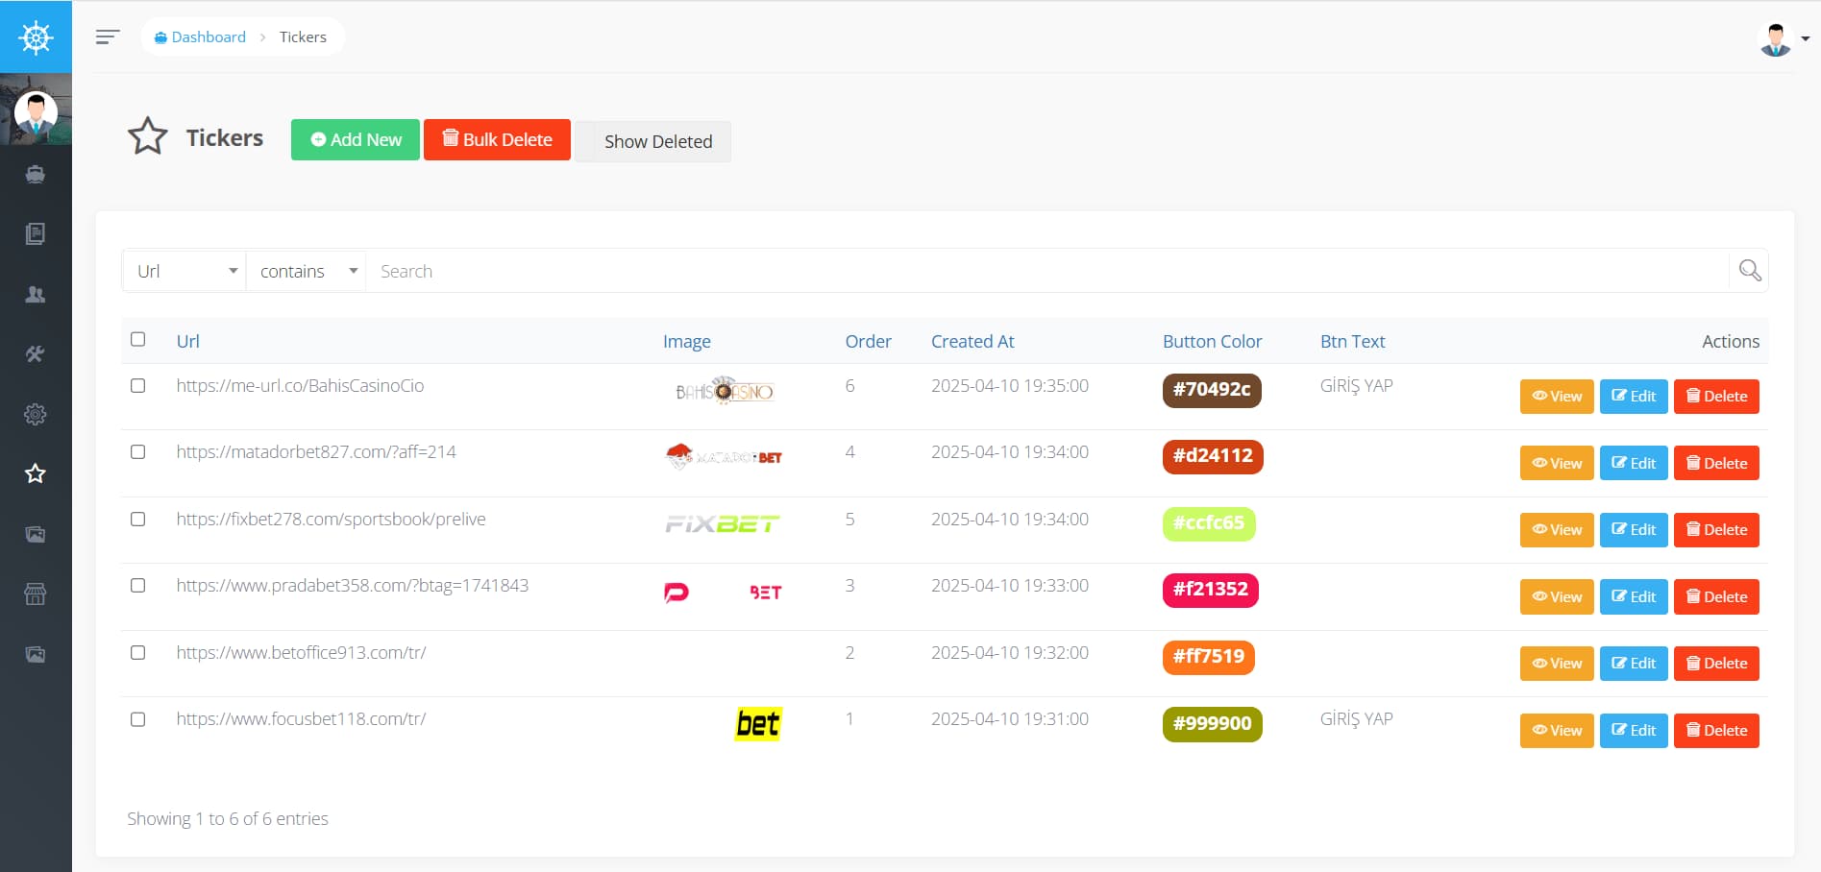
Task: Sort table by Created At column
Action: 972,341
